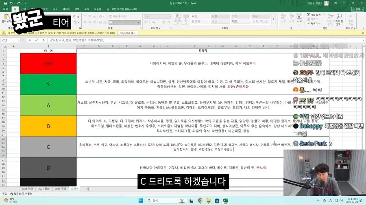Open the Windows Start menu
The height and width of the screenshot is (205, 366).
141,201
